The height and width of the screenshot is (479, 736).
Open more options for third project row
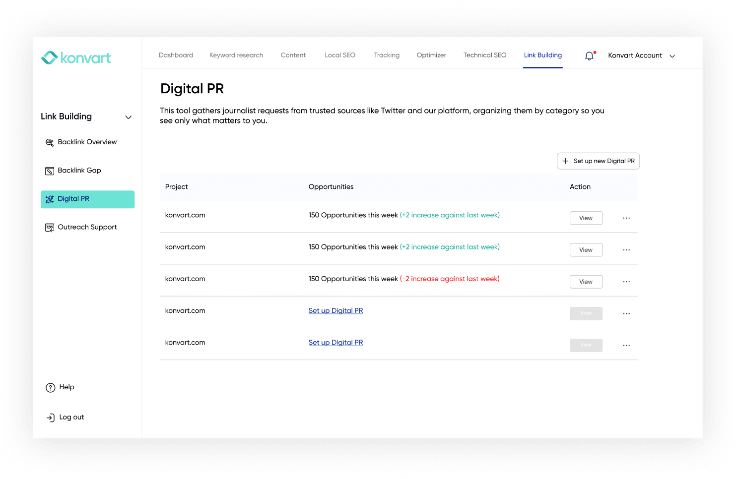pyautogui.click(x=626, y=282)
